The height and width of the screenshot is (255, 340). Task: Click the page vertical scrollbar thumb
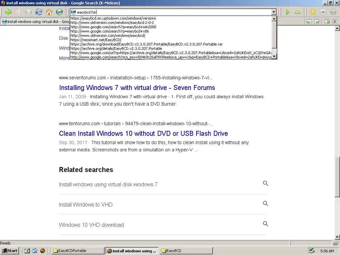click(x=337, y=177)
